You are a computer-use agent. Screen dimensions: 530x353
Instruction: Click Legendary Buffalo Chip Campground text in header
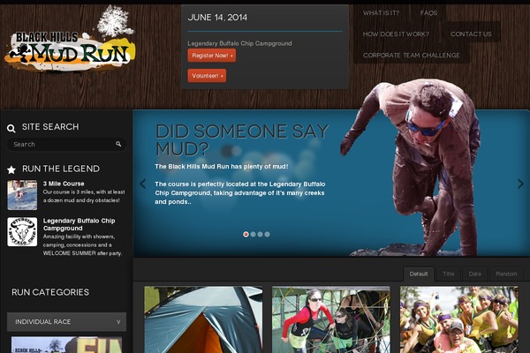[x=239, y=43]
